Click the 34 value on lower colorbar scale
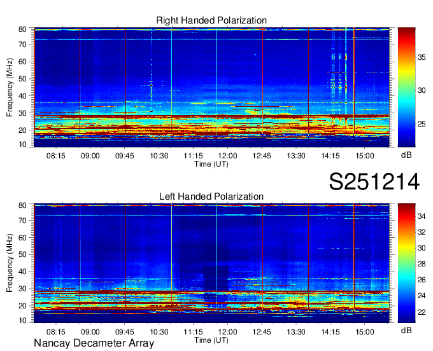 click(x=421, y=217)
